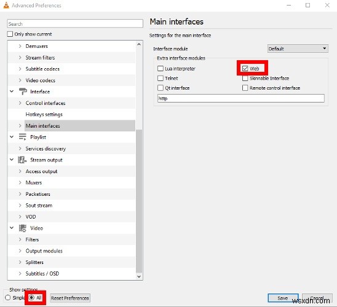The width and height of the screenshot is (337, 307).
Task: Expand the Splitters node arrow
Action: point(20,262)
